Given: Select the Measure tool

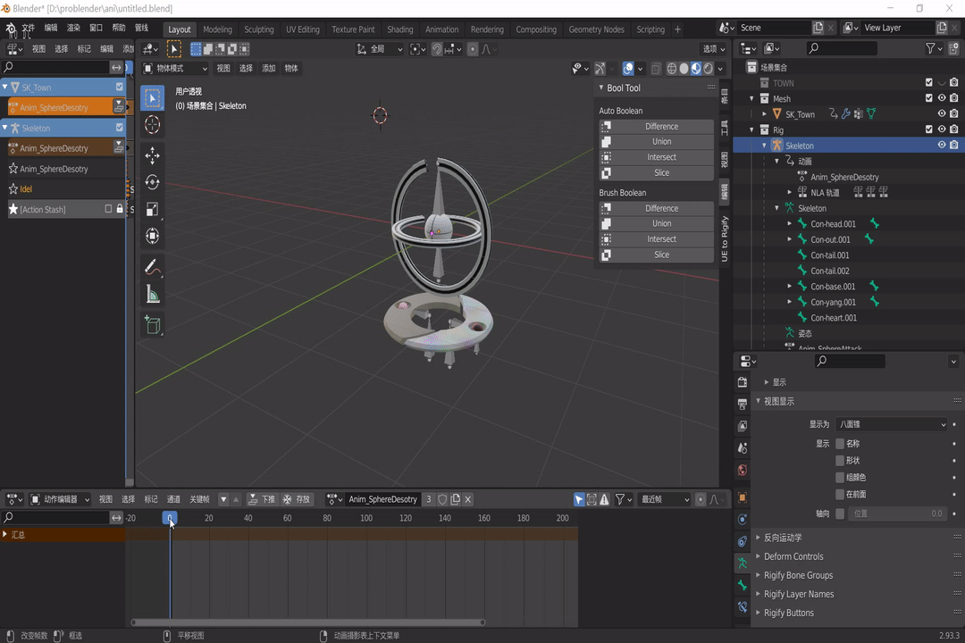Looking at the screenshot, I should click(x=152, y=294).
